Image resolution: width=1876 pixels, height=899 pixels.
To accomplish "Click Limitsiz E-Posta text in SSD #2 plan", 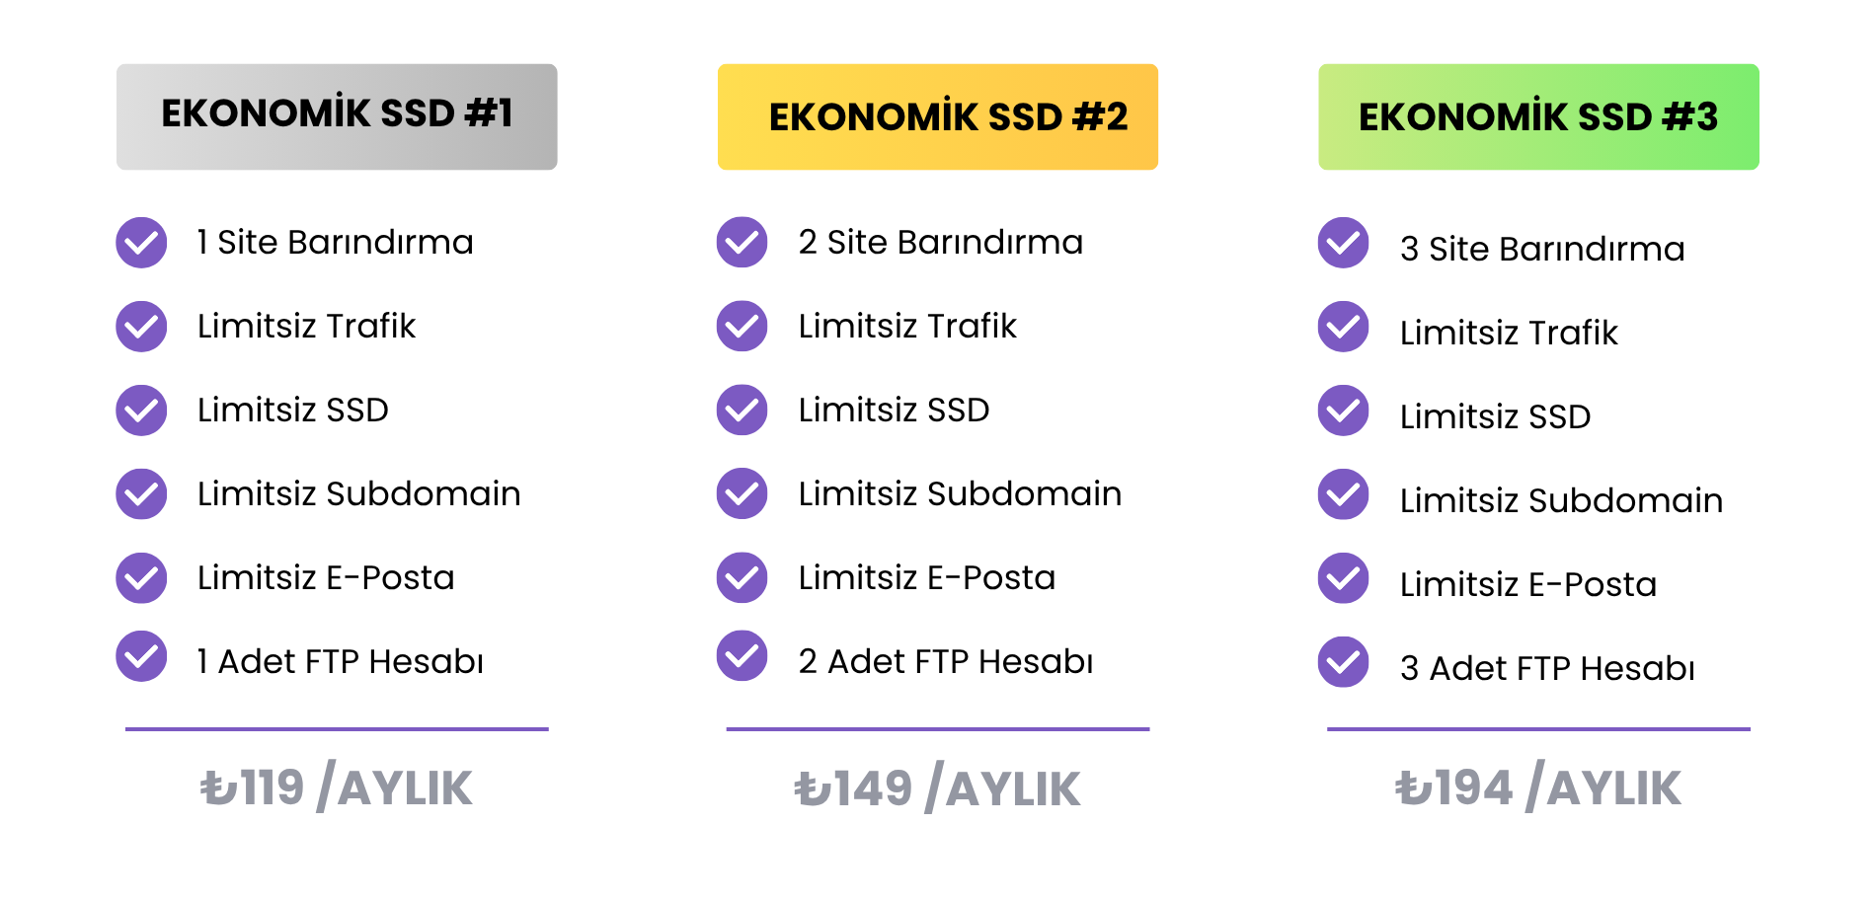I will pos(927,577).
